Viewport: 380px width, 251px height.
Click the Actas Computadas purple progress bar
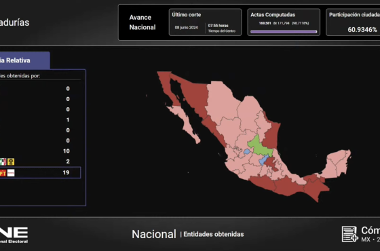pos(284,31)
